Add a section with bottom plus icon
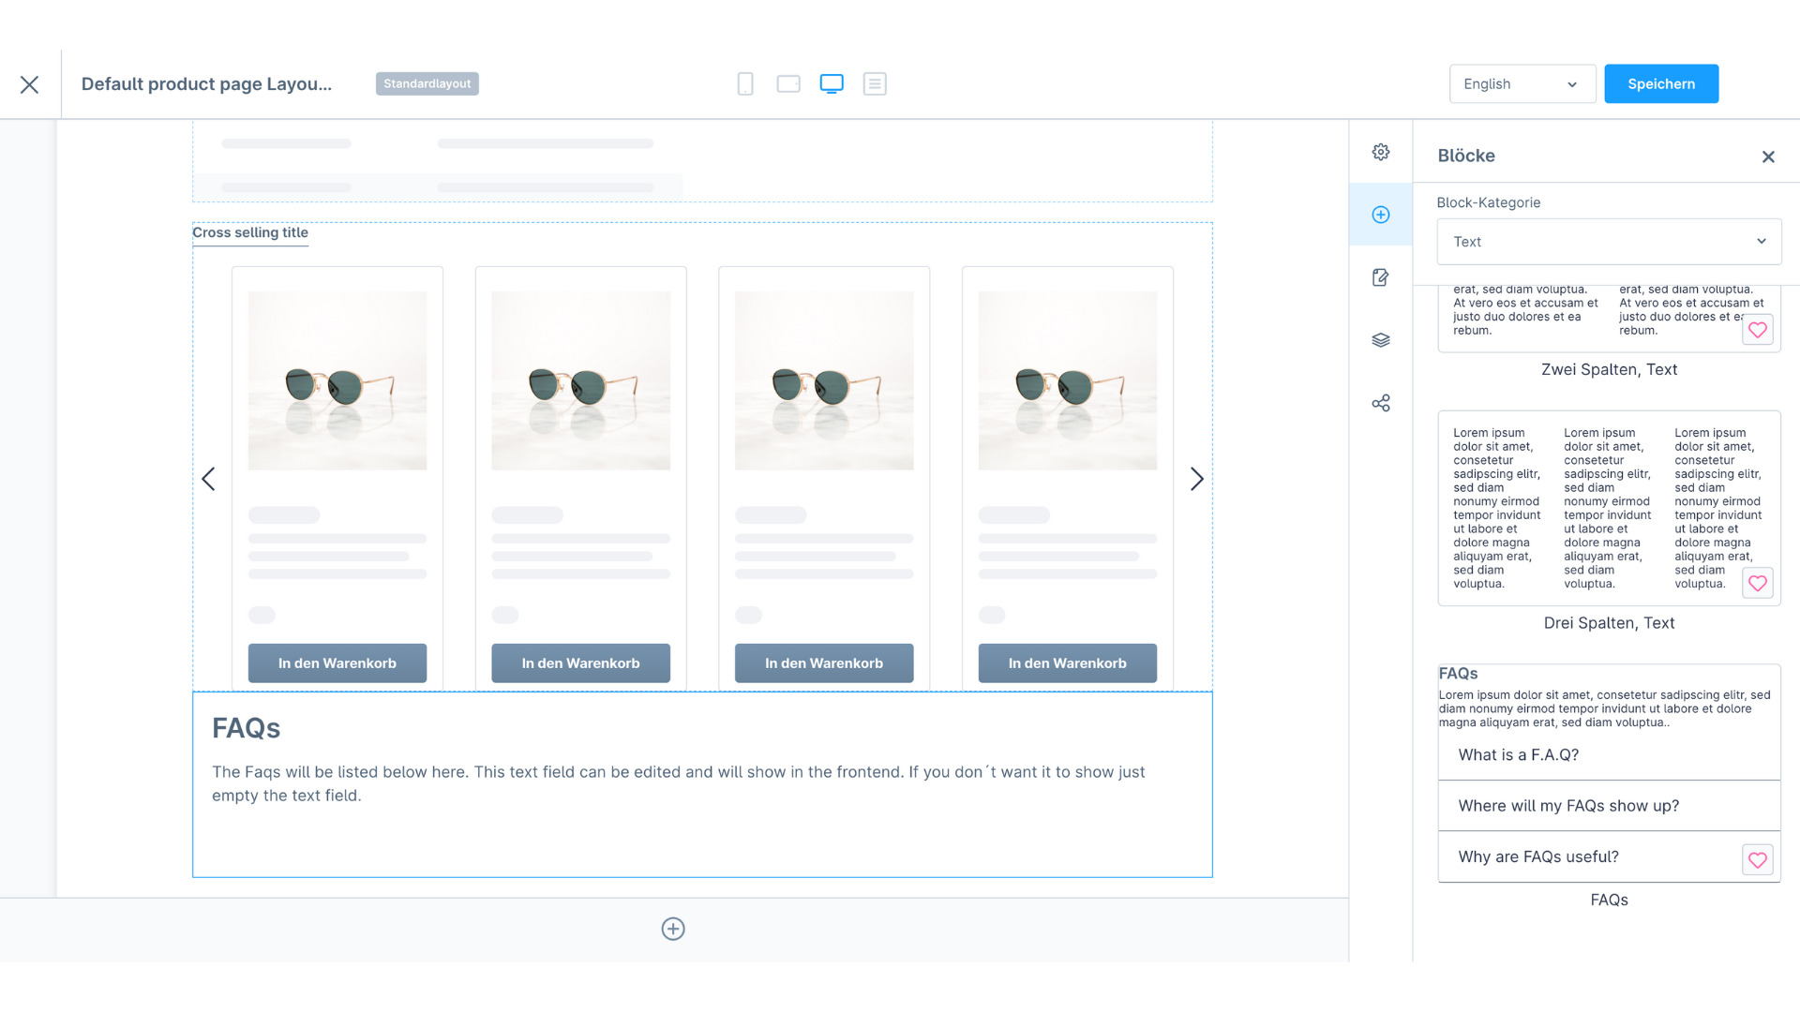 (673, 929)
